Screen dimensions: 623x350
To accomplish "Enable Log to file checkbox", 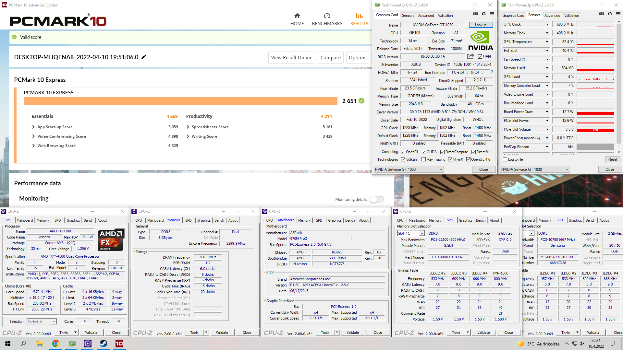I will [505, 159].
